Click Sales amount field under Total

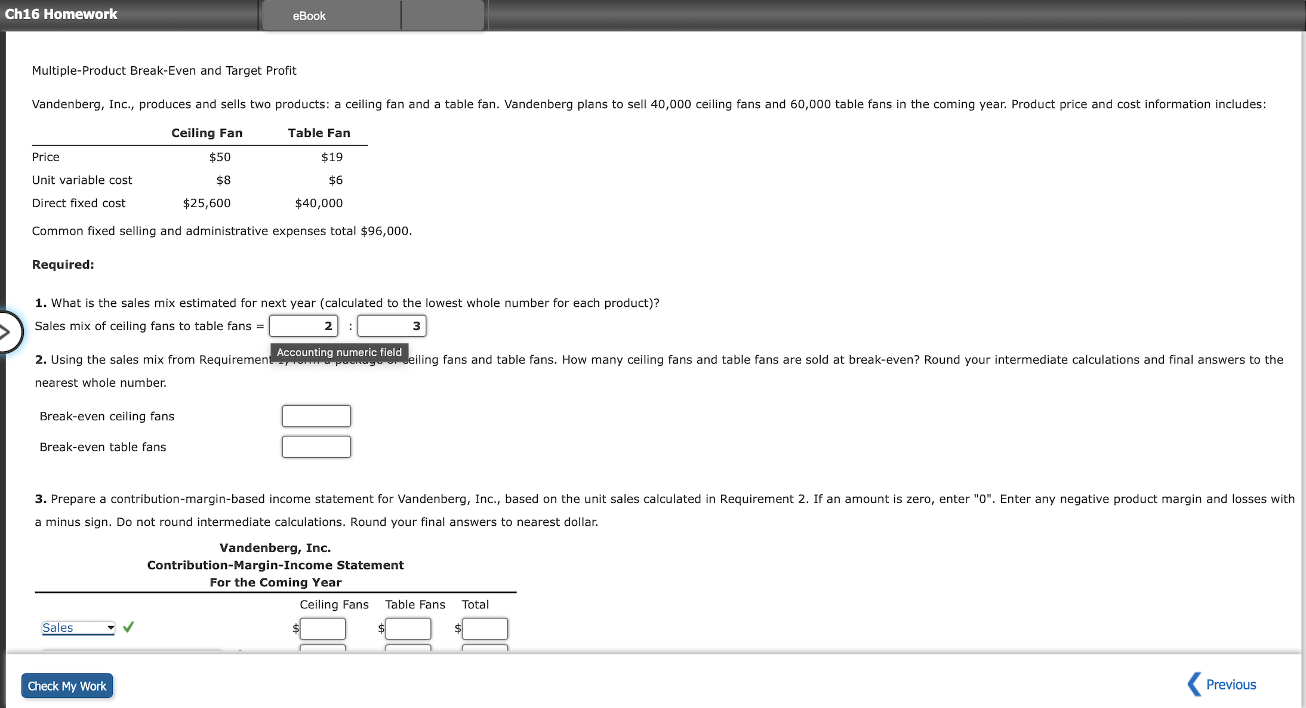click(x=485, y=629)
